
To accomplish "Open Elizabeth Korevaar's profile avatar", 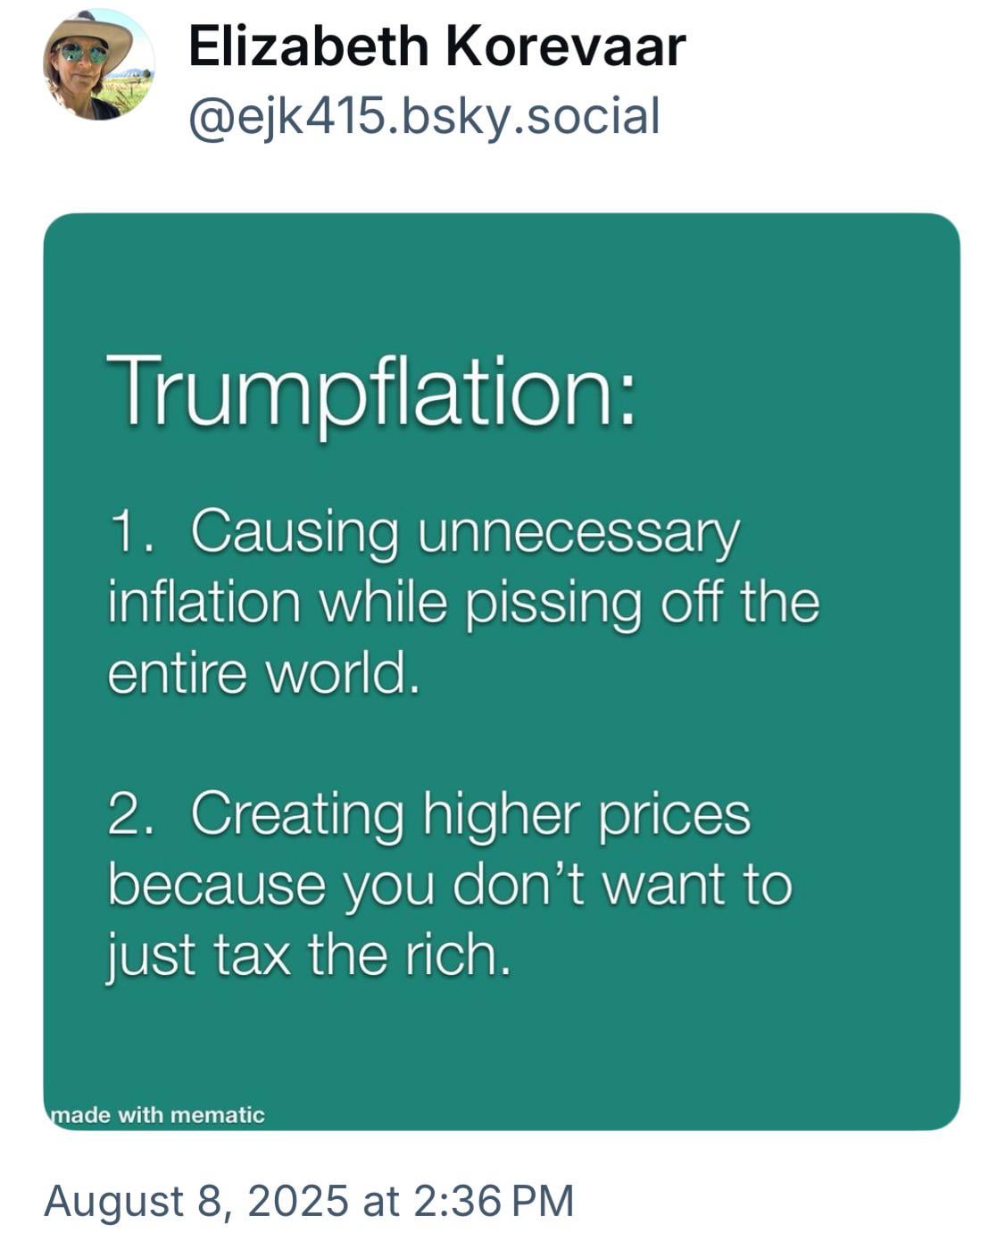I will click(99, 65).
